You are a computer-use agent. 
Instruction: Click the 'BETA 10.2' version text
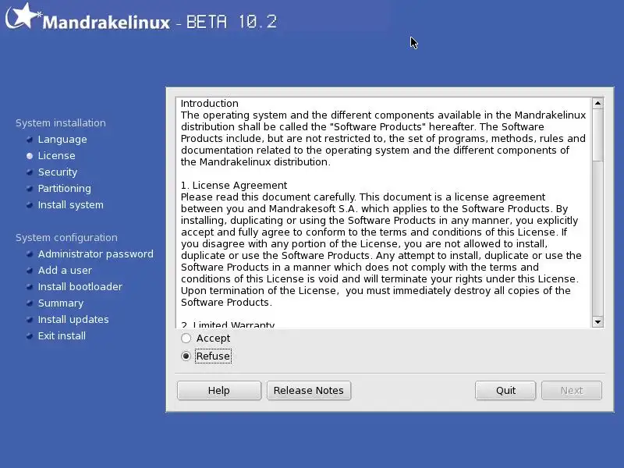(x=232, y=22)
